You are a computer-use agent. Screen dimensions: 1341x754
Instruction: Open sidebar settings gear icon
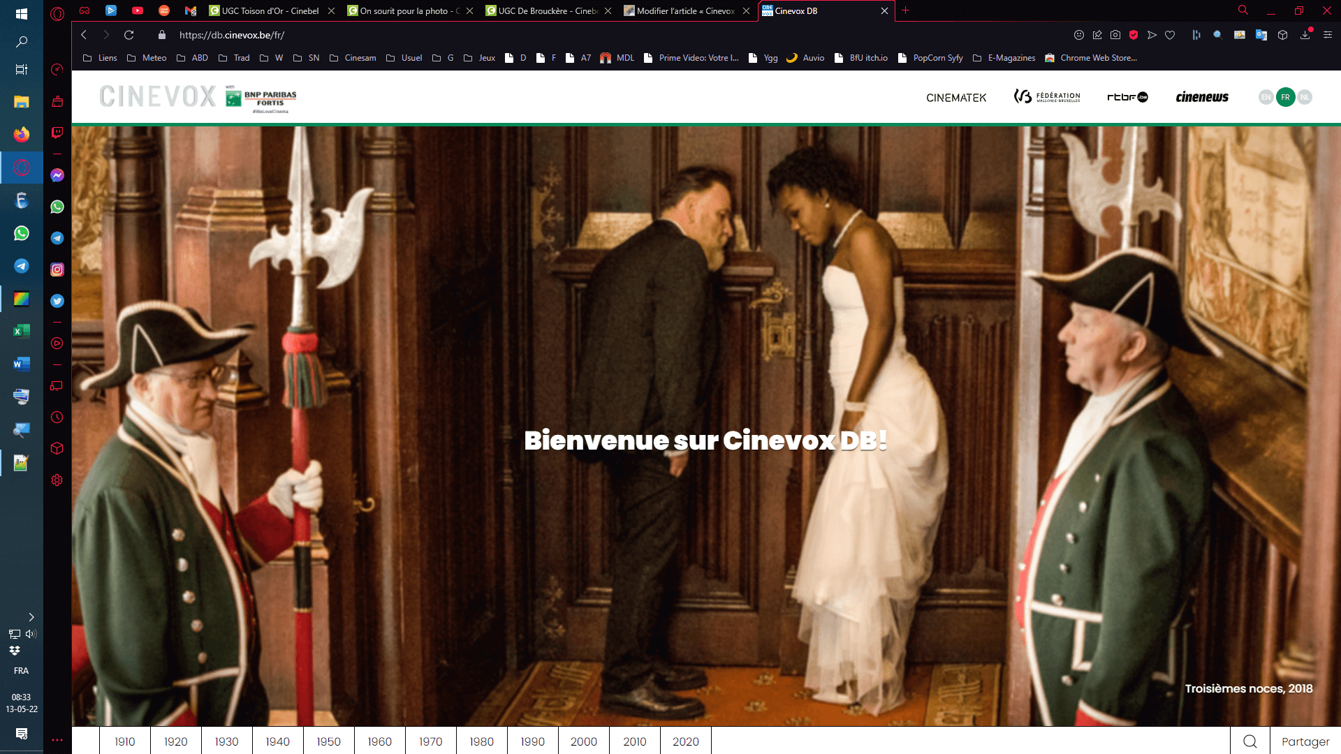pyautogui.click(x=57, y=480)
